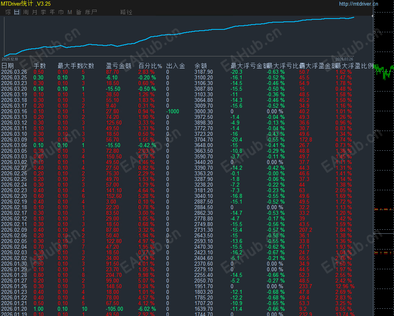The width and height of the screenshot is (394, 316).
Task: Select the 2026.03.26 date row cell
Action: [x=14, y=72]
